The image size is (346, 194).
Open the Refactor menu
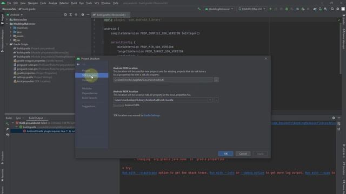pyautogui.click(x=64, y=3)
